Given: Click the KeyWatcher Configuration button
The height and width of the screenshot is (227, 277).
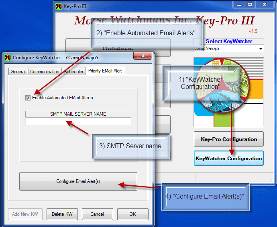Looking at the screenshot, I should coord(228,159).
